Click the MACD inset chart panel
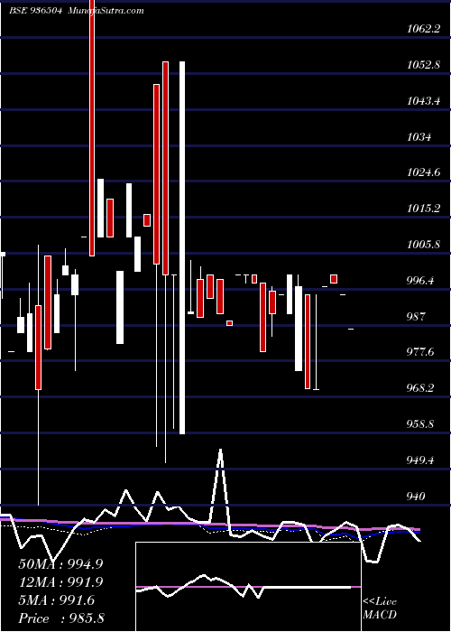Viewport: 451px width, 632px height. click(248, 587)
